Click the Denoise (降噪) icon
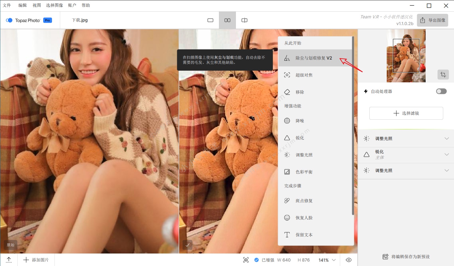454x266 pixels. coord(287,121)
